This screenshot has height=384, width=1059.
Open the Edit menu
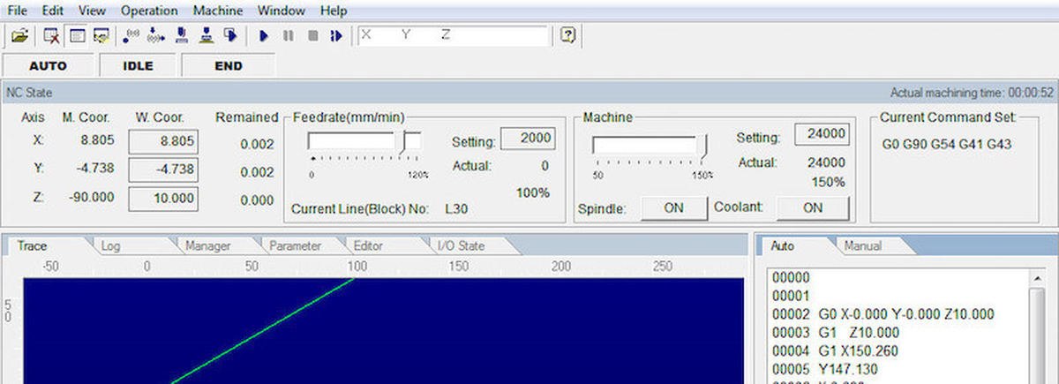point(52,11)
